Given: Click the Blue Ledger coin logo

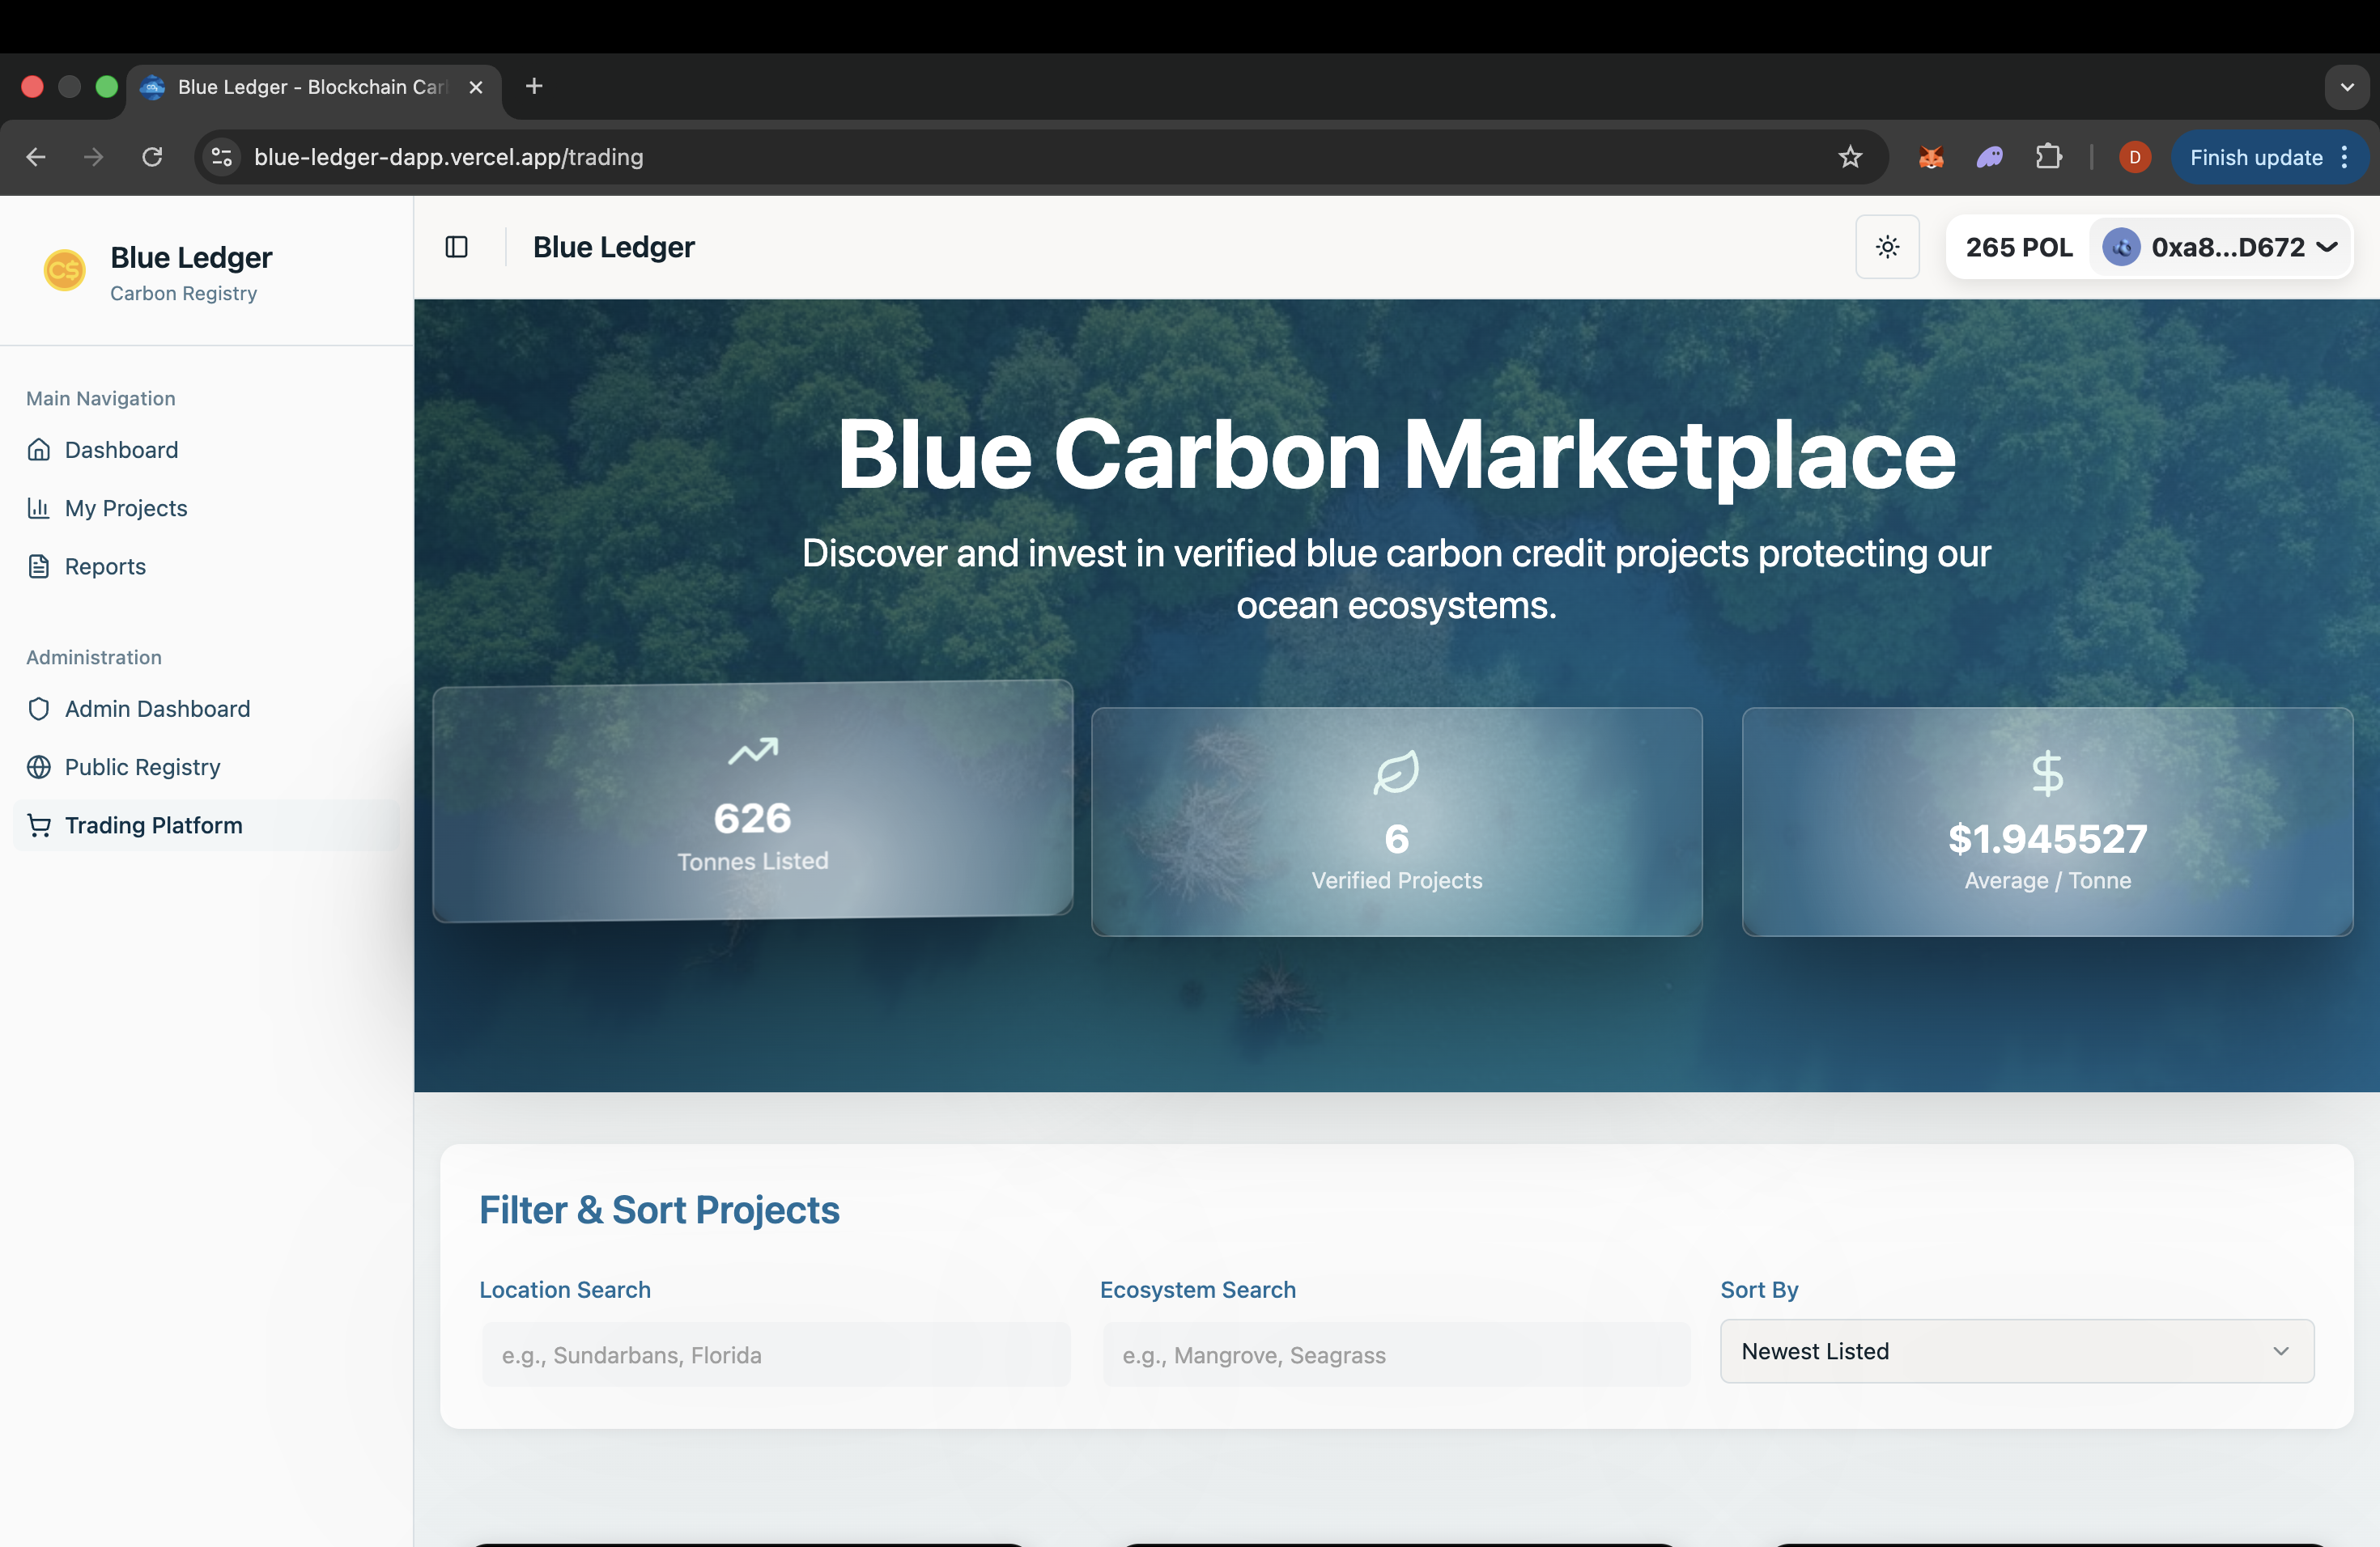Looking at the screenshot, I should tap(64, 269).
